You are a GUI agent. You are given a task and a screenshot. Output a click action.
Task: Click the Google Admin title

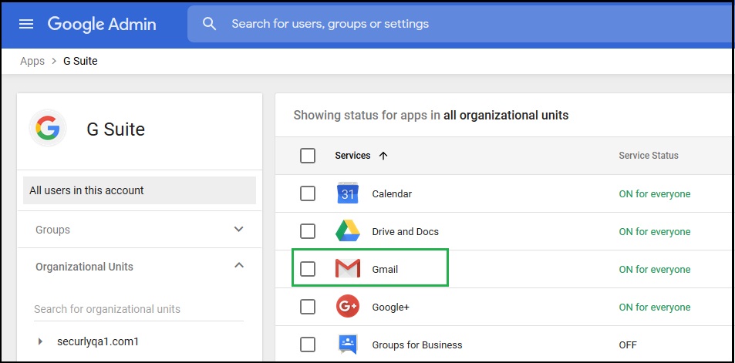102,24
